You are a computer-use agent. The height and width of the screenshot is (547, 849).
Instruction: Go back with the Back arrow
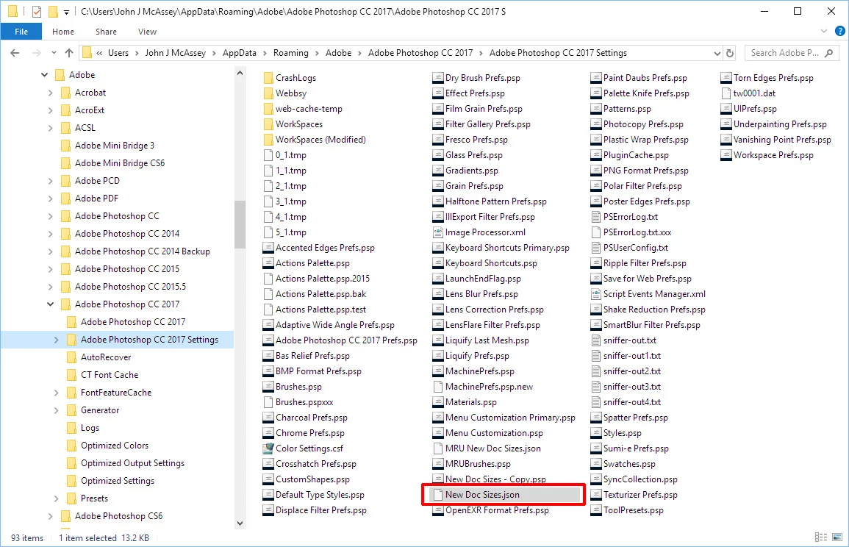(15, 52)
